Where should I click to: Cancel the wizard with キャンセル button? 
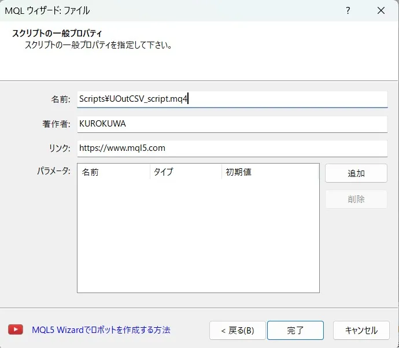[x=361, y=331]
